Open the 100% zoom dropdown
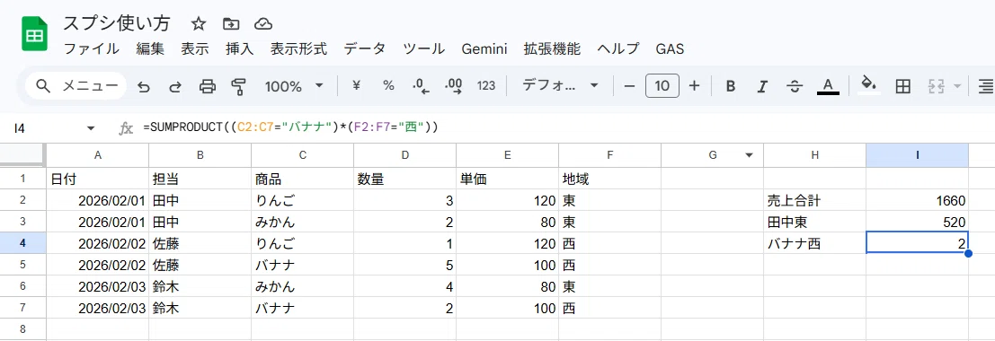Viewport: 995px width, 341px height. 294,85
